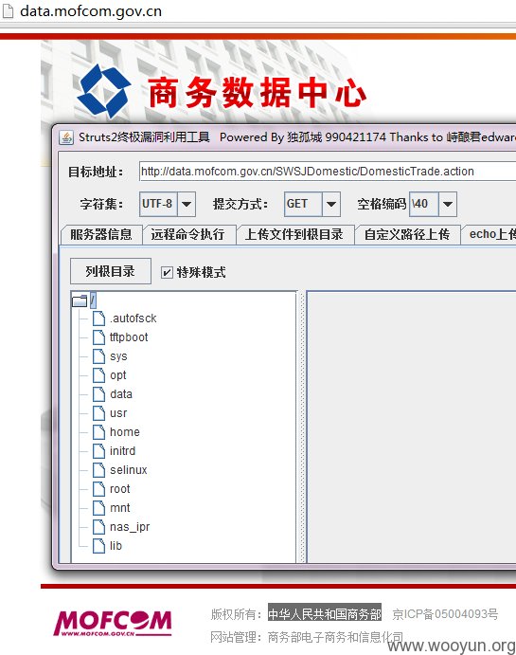Select the root folder icon in the directory tree
Screen dimensions: 516x655
[x=80, y=300]
